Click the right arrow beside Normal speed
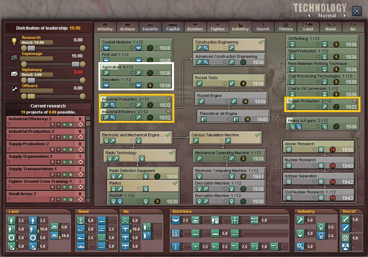 [344, 15]
